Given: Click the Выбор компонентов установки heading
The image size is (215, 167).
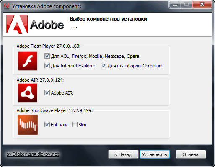Looking at the screenshot, I should 108,19.
